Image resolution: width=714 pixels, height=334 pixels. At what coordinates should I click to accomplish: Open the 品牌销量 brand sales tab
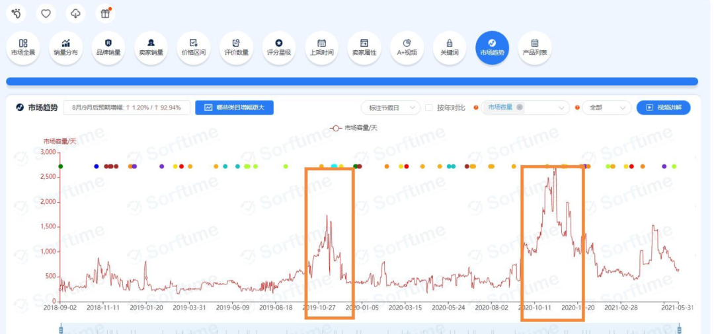108,48
